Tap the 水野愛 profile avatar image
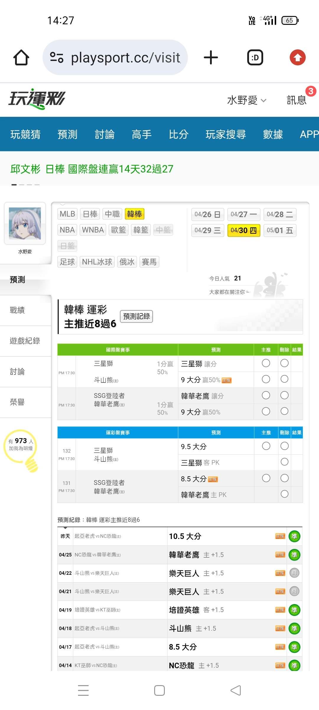Viewport: 319px width, 710px height. pos(25,223)
